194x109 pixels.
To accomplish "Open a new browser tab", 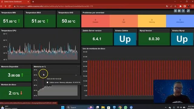I will [33, 2].
